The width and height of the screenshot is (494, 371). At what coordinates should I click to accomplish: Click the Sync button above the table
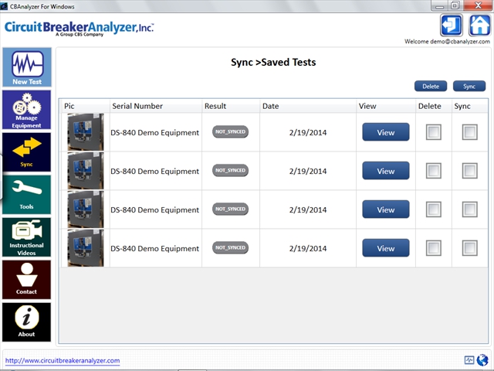(x=469, y=86)
